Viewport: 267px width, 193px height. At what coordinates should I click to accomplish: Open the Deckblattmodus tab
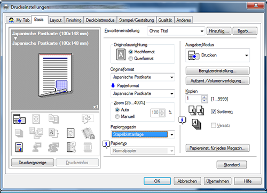coord(100,20)
